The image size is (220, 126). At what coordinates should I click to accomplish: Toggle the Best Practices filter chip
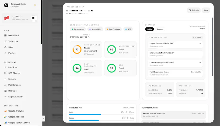[x=113, y=29]
